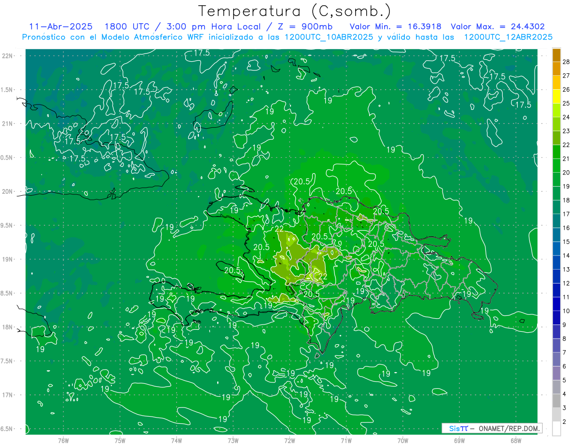579x447 pixels.
Task: Click the color bar label '28'
Action: 566,62
